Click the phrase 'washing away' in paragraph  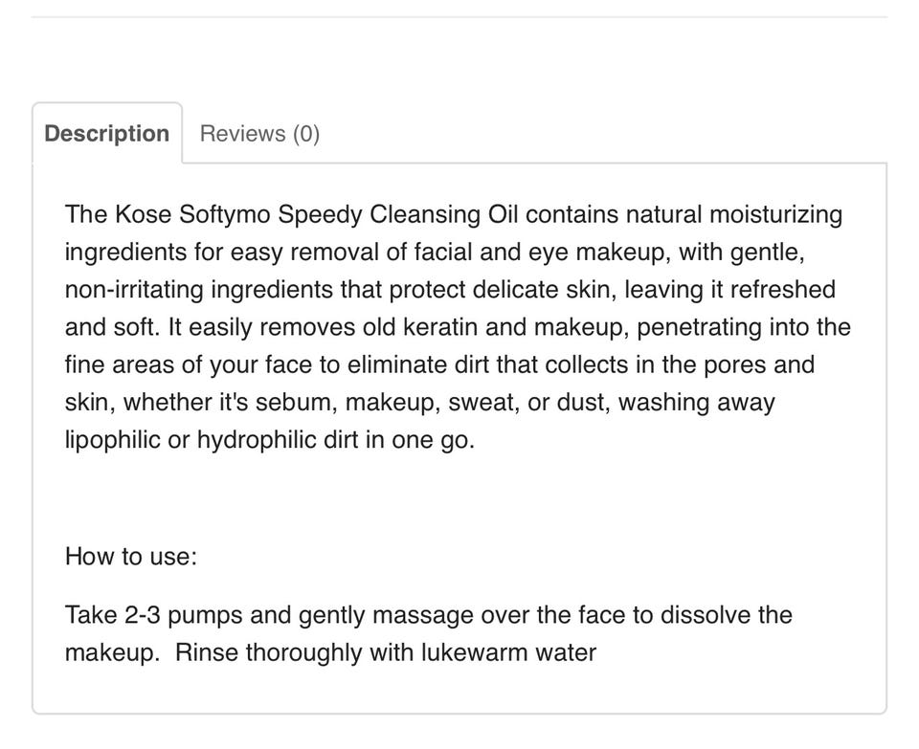[x=697, y=403]
